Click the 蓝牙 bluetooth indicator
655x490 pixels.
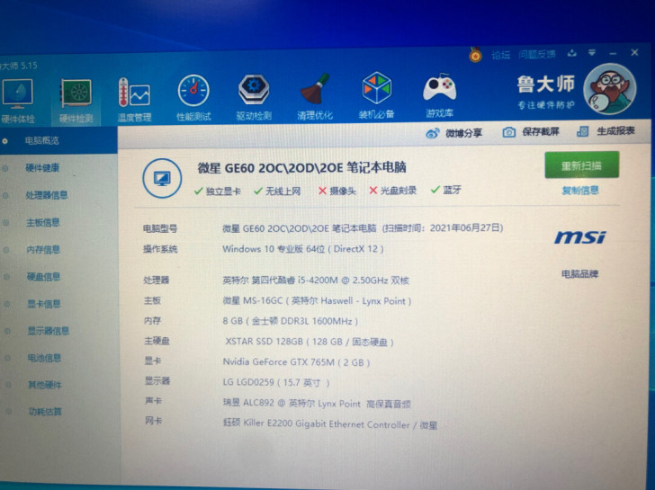coord(445,190)
